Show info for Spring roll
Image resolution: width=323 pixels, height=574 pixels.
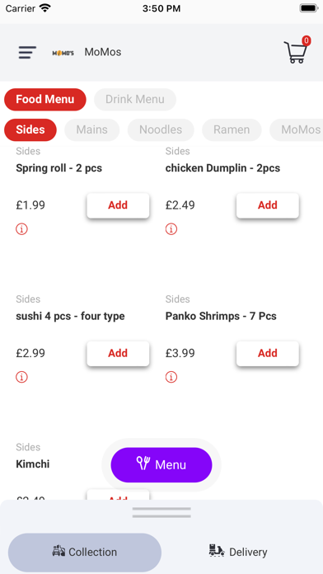[x=21, y=229]
